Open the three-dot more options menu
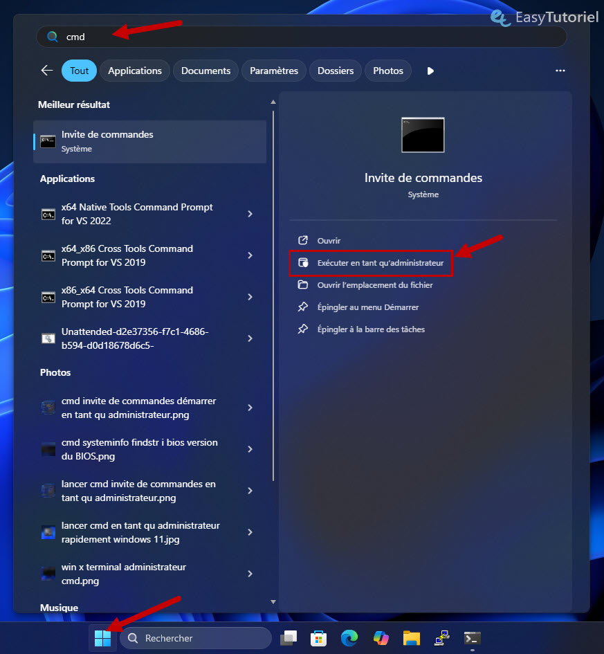Viewport: 604px width, 654px height. coord(560,71)
